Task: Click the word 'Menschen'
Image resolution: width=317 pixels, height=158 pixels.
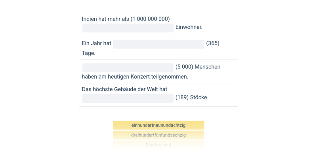Action: 207,67
